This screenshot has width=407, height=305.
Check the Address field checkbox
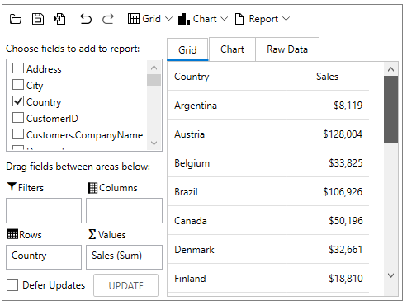pyautogui.click(x=18, y=68)
